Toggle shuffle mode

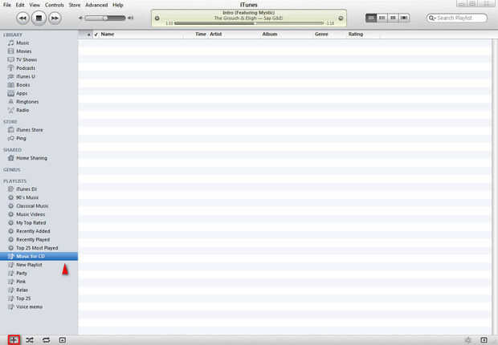pos(30,340)
